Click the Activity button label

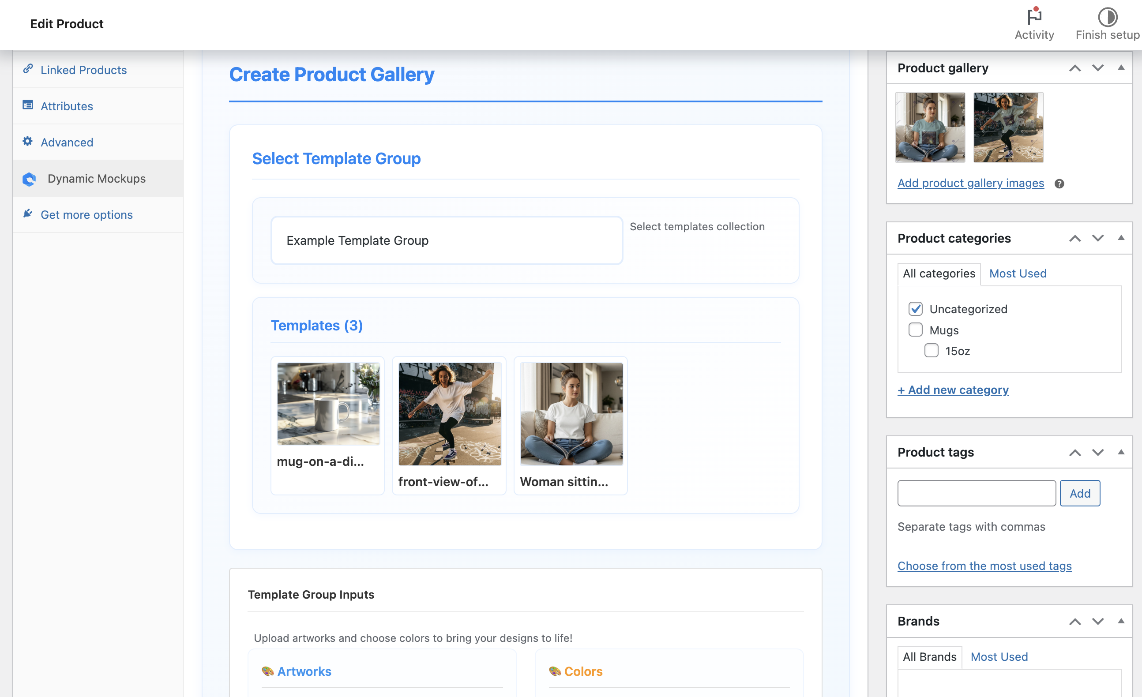pos(1034,35)
